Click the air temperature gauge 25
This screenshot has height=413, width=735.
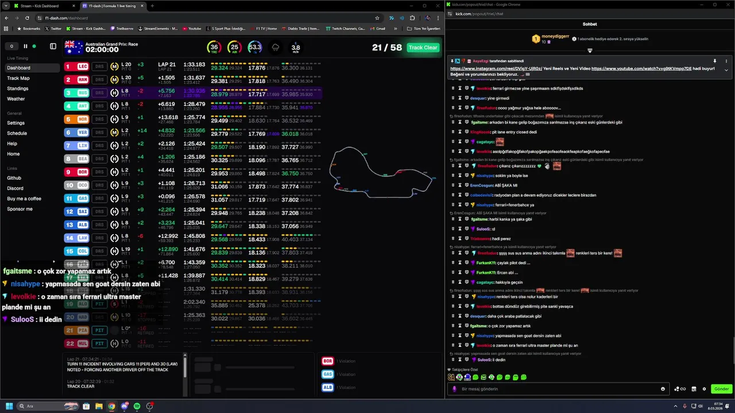coord(234,48)
